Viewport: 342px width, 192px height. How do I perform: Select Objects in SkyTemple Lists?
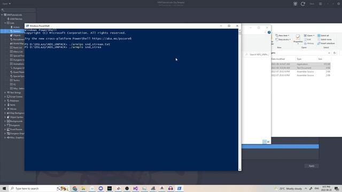pyautogui.click(x=17, y=35)
